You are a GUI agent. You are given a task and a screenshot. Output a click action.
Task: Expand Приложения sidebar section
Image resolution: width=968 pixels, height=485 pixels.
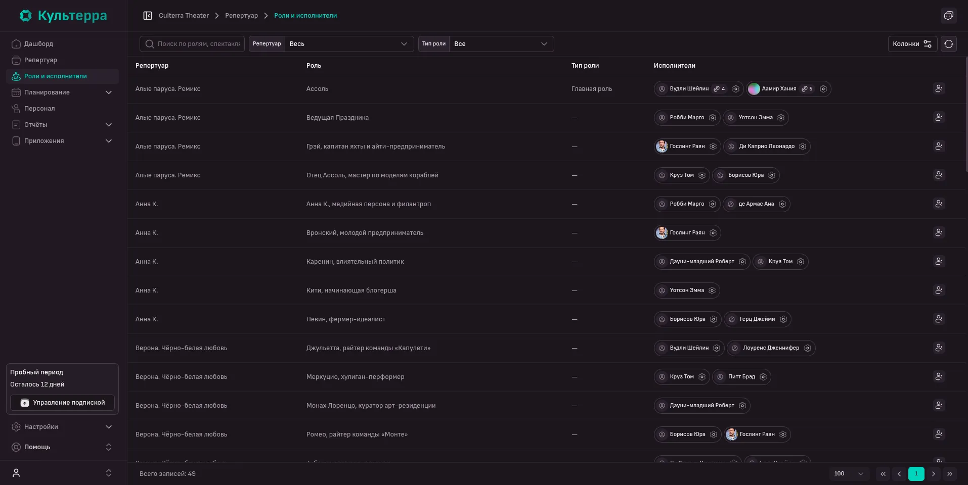click(x=62, y=141)
